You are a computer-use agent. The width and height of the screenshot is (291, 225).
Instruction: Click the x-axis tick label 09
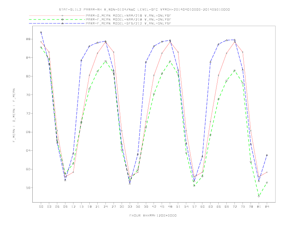[x=65, y=207]
